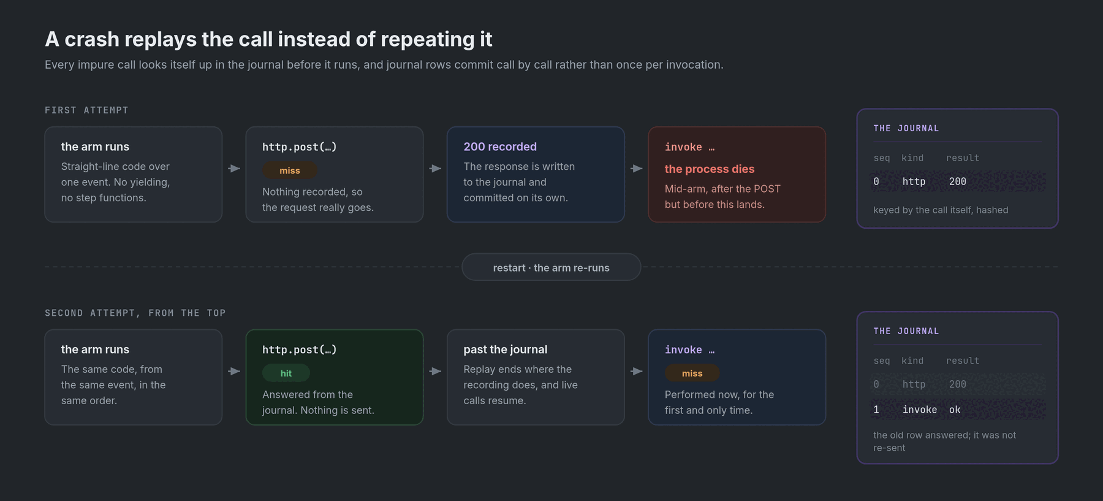Click the subtitle starting "Every impure call looks itself up"

pos(384,65)
